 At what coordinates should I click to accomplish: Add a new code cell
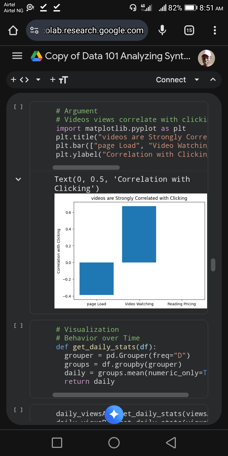(x=20, y=80)
